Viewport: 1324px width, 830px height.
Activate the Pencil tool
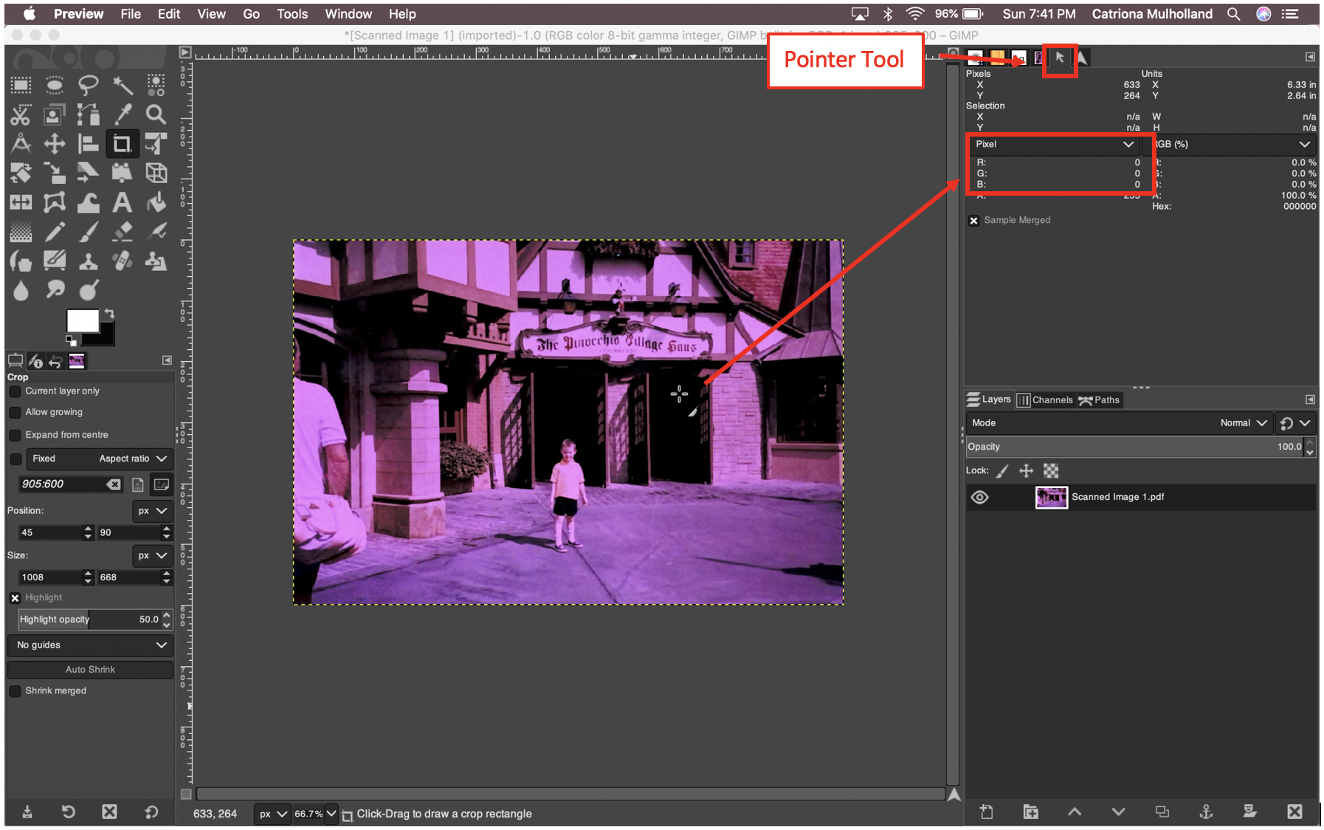click(x=55, y=232)
